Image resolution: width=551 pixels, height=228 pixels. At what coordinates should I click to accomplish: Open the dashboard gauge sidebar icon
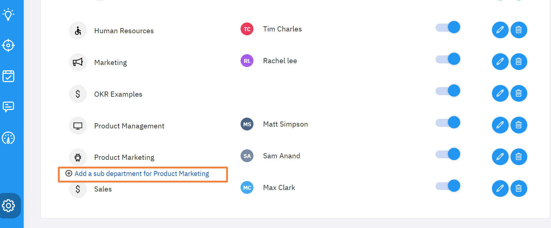[x=8, y=138]
